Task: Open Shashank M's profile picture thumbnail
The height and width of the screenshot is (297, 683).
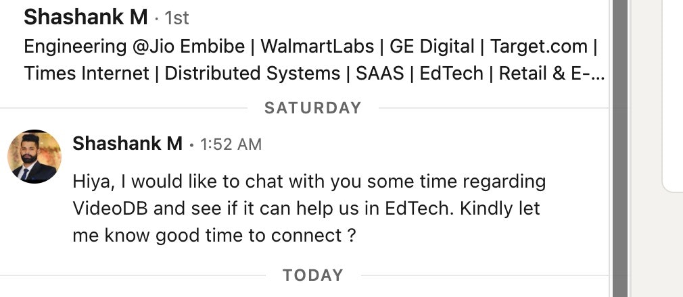Action: point(34,157)
